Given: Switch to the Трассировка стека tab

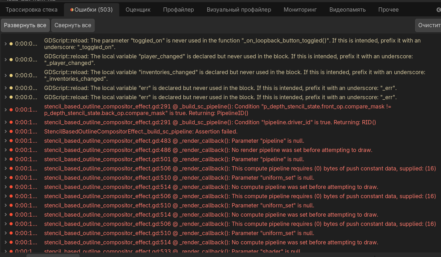Looking at the screenshot, I should click(32, 10).
